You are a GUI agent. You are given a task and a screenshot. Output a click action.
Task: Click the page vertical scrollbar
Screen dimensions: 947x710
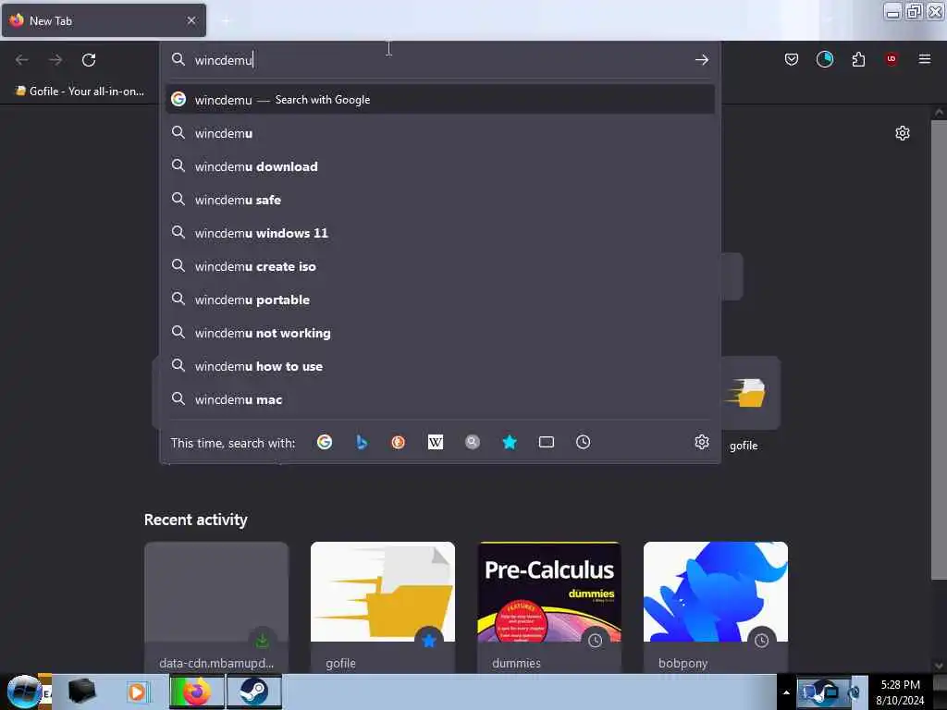point(939,350)
